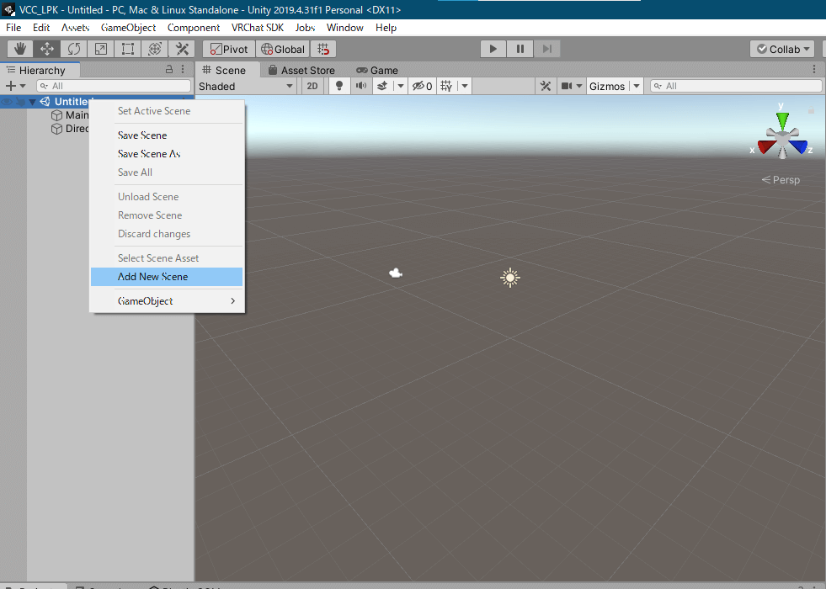
Task: Select the Move tool
Action: 47,49
